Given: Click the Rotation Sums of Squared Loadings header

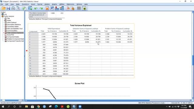Looking at the screenshot, I should (x=117, y=29).
